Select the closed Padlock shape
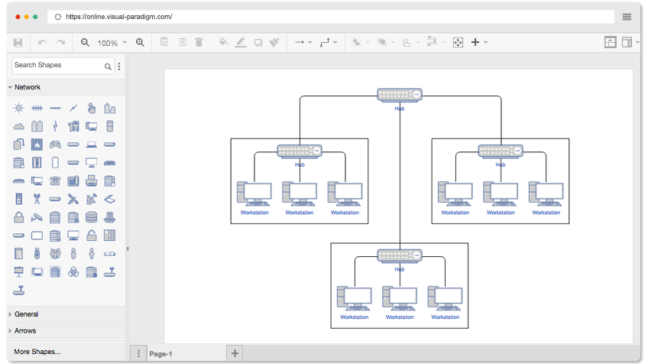Viewport: 648px width, 364px height. coord(18,217)
